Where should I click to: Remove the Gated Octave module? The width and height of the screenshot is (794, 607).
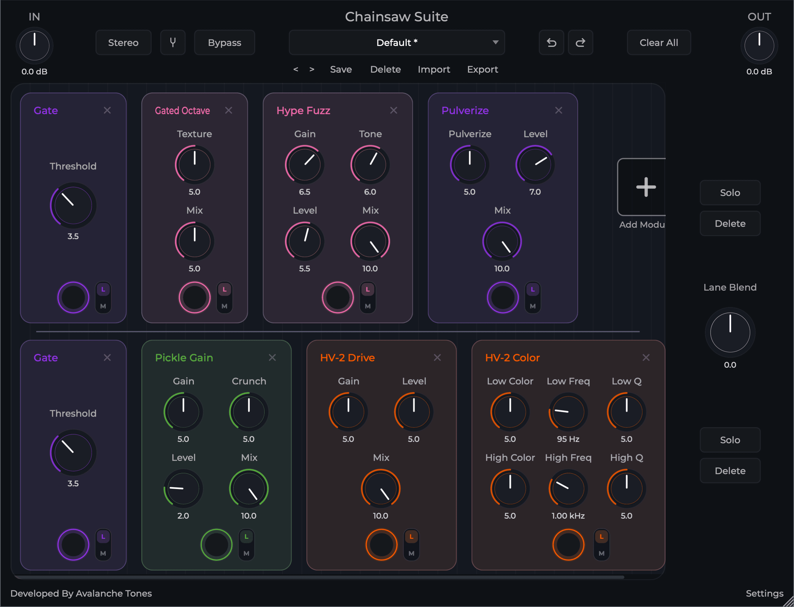pyautogui.click(x=229, y=110)
